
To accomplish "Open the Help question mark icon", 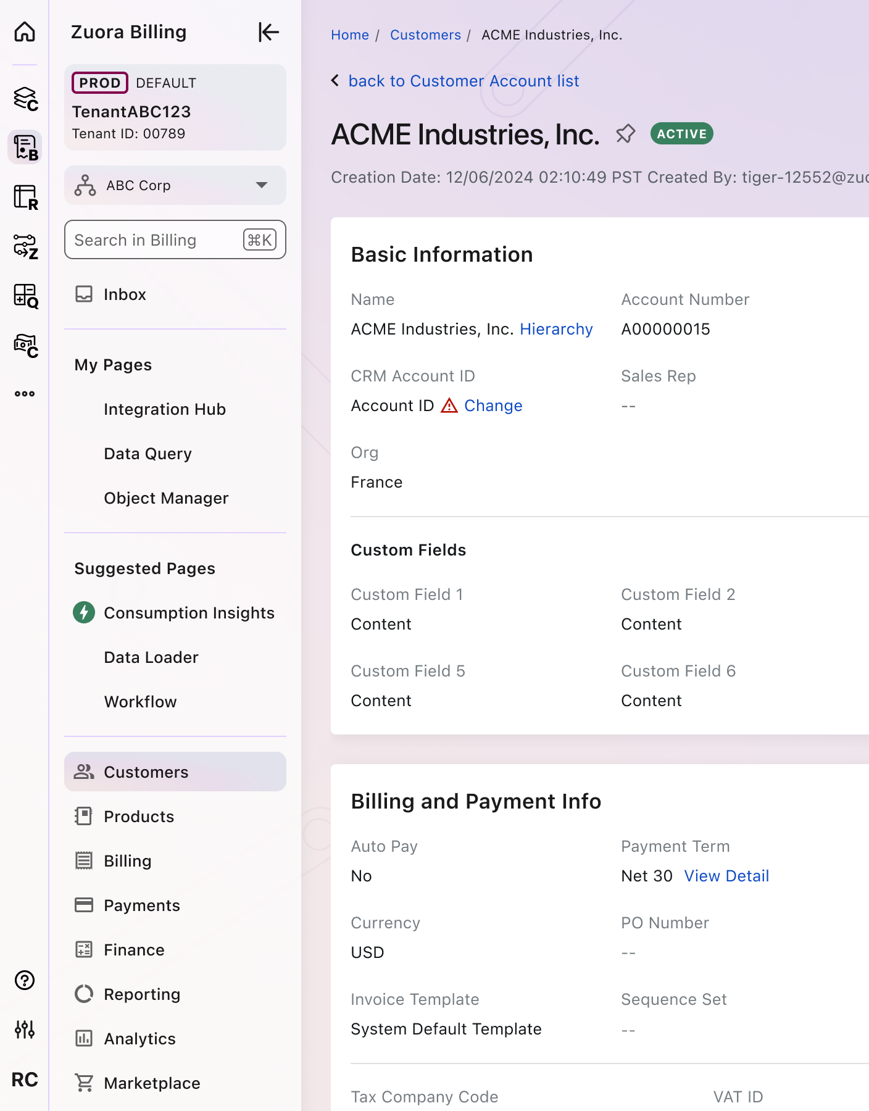I will [25, 980].
